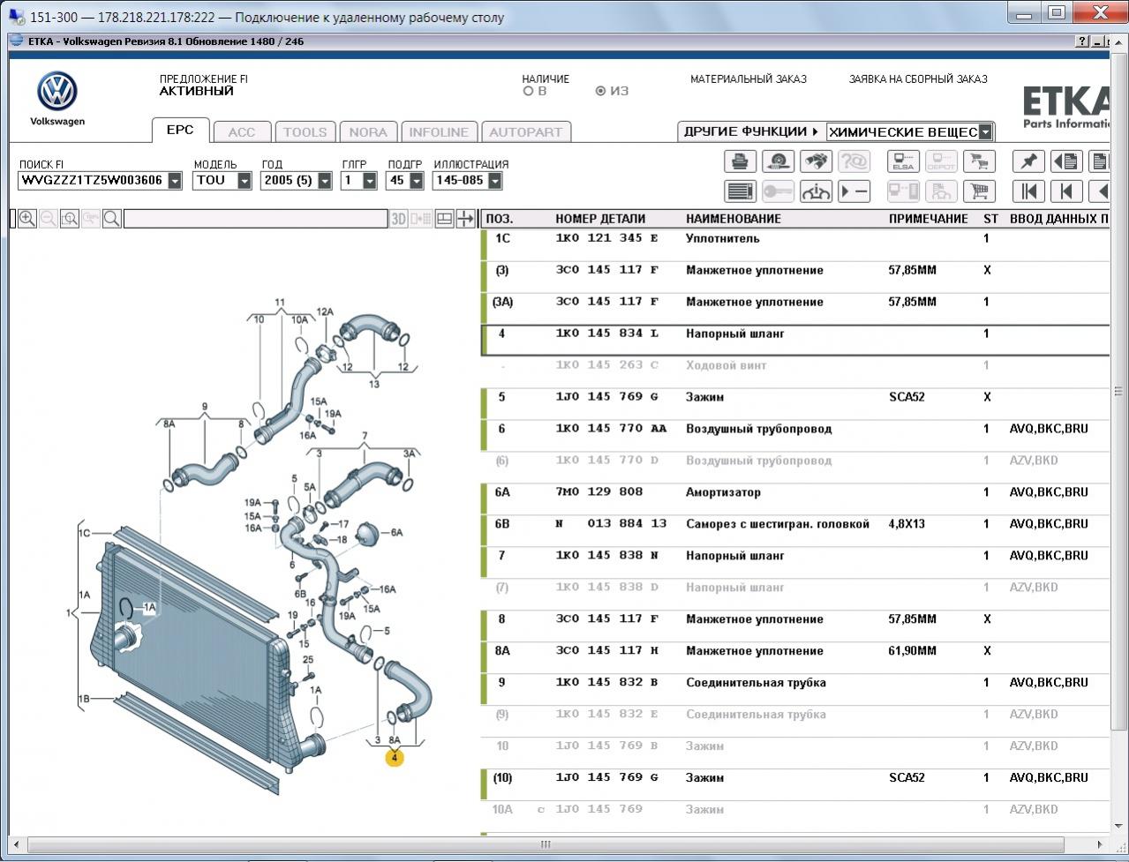Click the zoom region magnifier icon
The image size is (1129, 862).
click(70, 219)
